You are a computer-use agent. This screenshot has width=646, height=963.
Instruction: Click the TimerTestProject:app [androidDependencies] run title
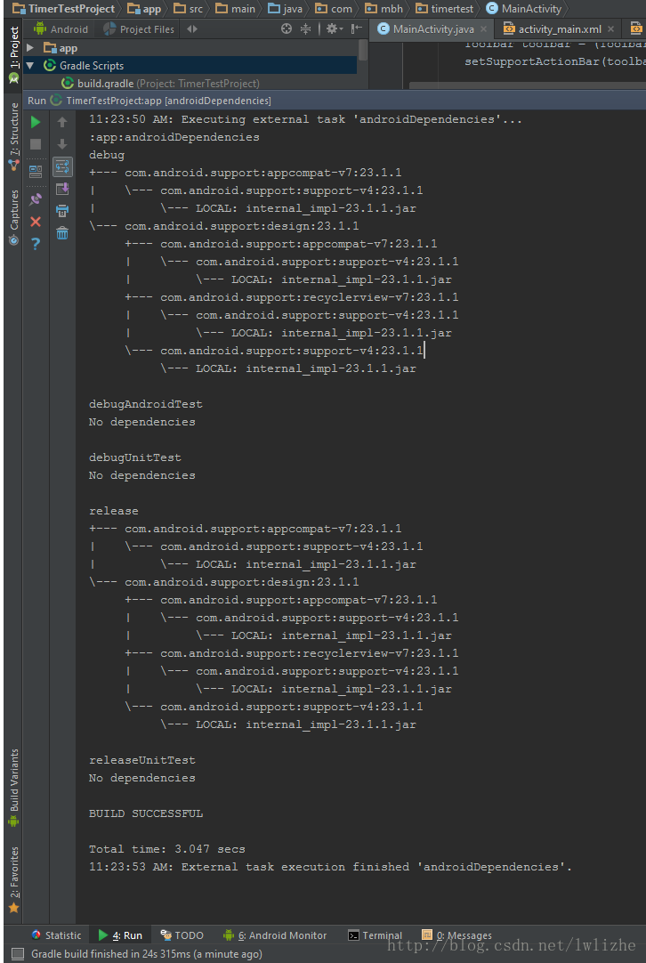169,100
